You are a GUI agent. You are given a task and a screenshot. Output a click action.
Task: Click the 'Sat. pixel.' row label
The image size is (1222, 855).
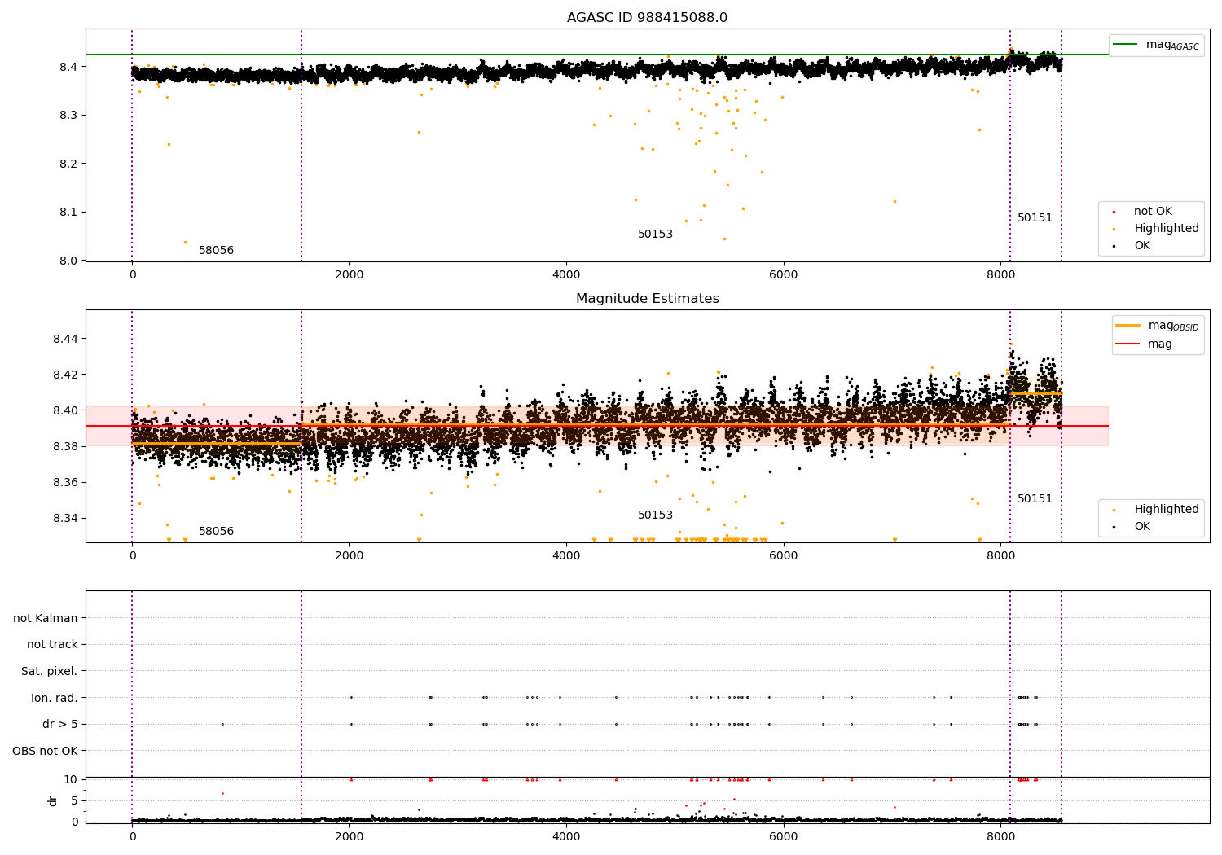[49, 672]
